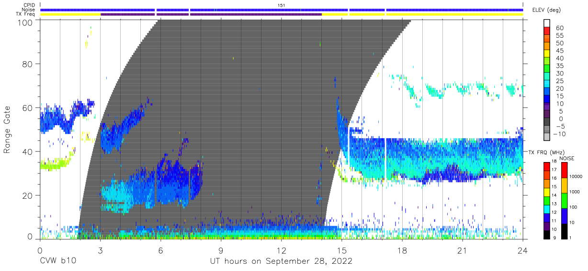This screenshot has height=271, width=588.
Task: Pick the yellow segment of the ELEV colorbar
Action: 548,54
